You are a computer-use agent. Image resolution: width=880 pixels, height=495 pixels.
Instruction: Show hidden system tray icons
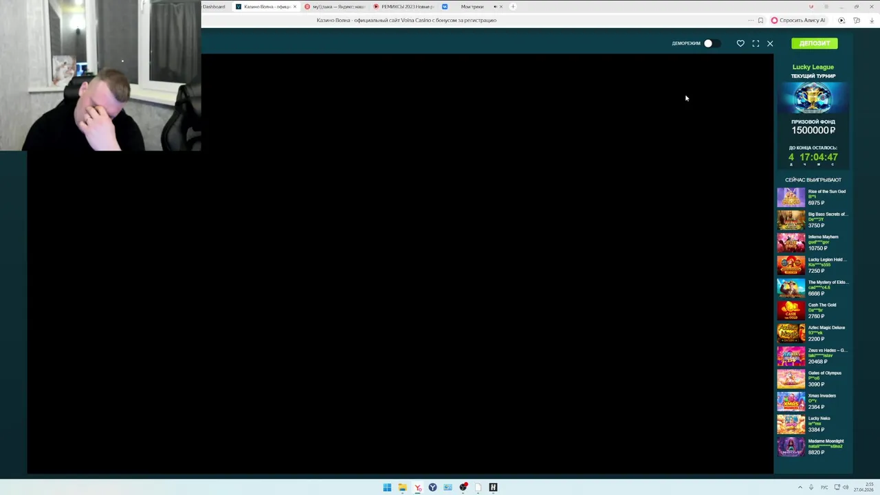[800, 487]
